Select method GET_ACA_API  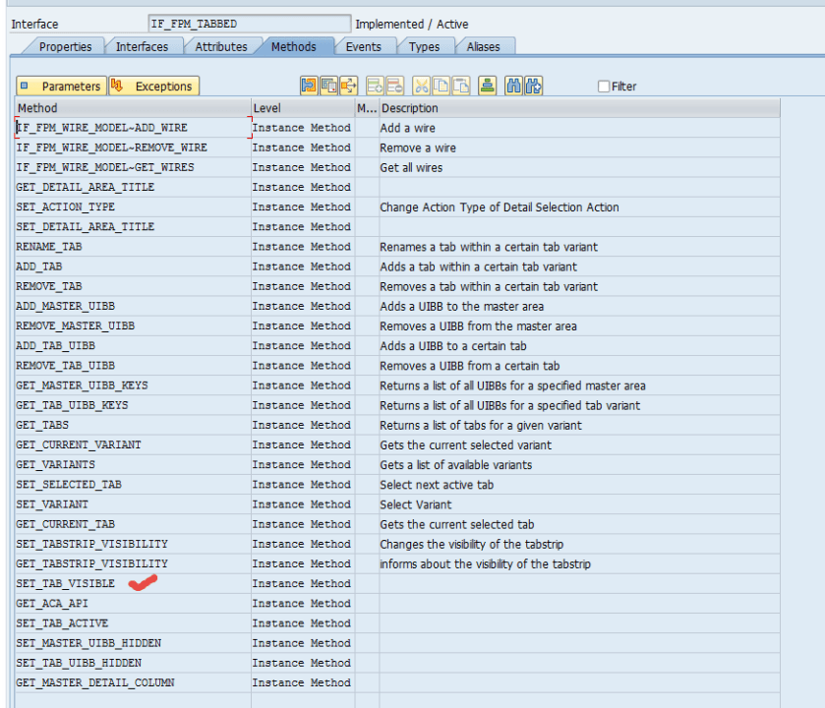pos(133,604)
